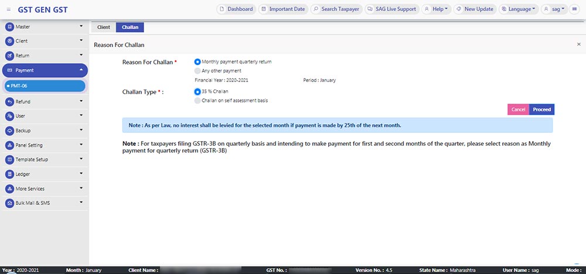Toggle the hamburger menu icon
The height and width of the screenshot is (274, 586).
click(x=6, y=9)
